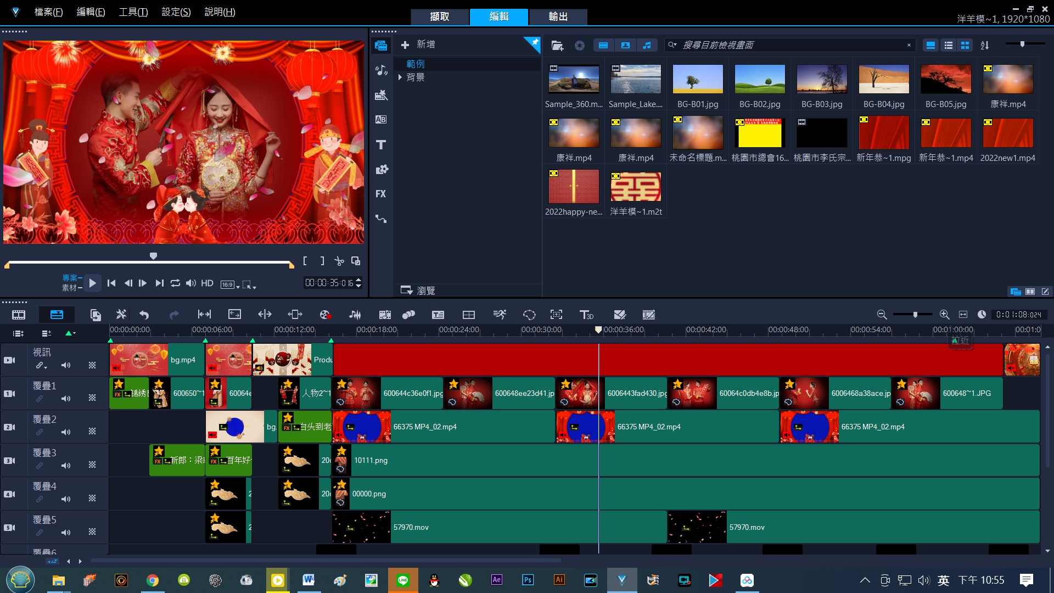Open the Sound Mixer icon
The image size is (1054, 593).
click(x=355, y=315)
